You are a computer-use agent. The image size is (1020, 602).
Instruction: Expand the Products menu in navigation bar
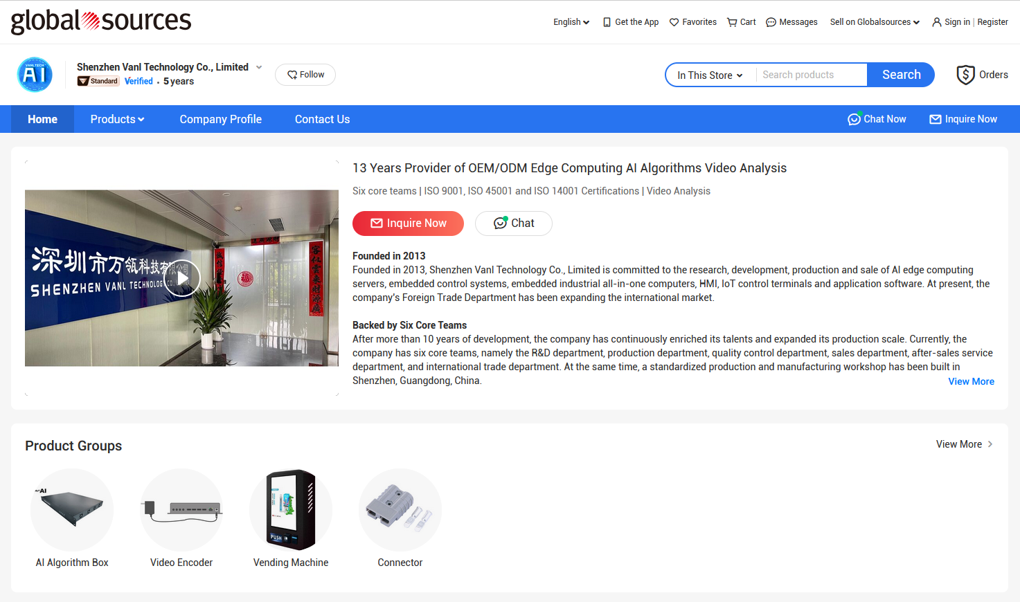pyautogui.click(x=117, y=119)
